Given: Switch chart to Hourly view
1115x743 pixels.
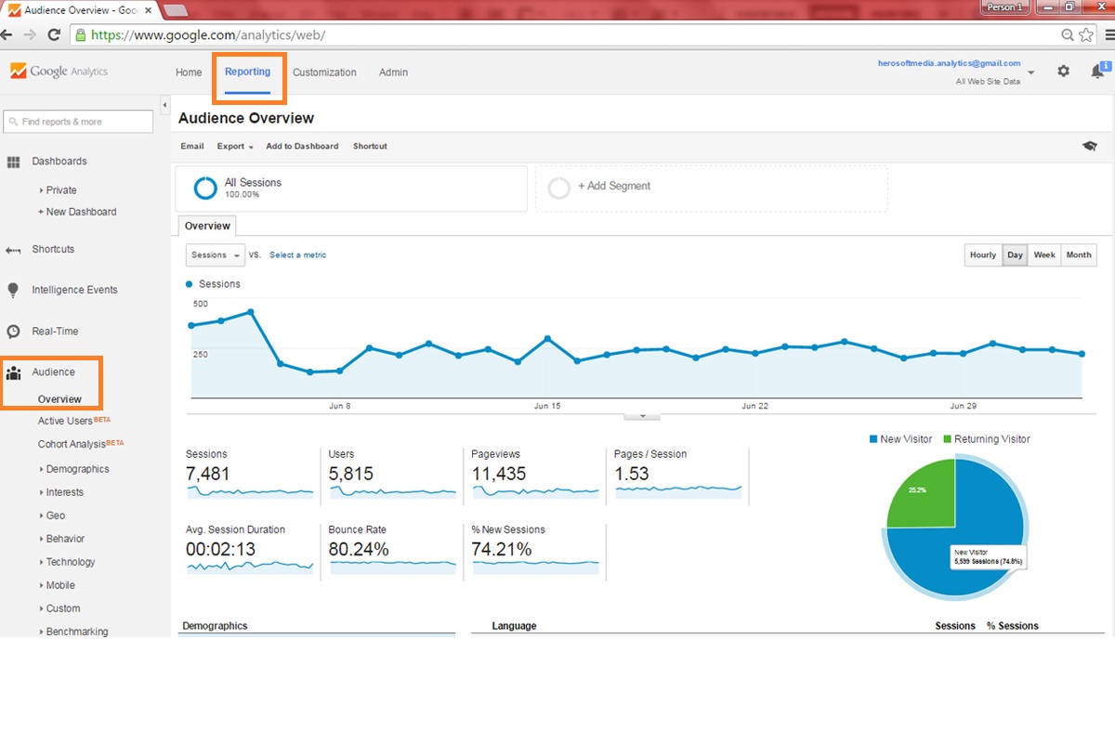Looking at the screenshot, I should 982,255.
